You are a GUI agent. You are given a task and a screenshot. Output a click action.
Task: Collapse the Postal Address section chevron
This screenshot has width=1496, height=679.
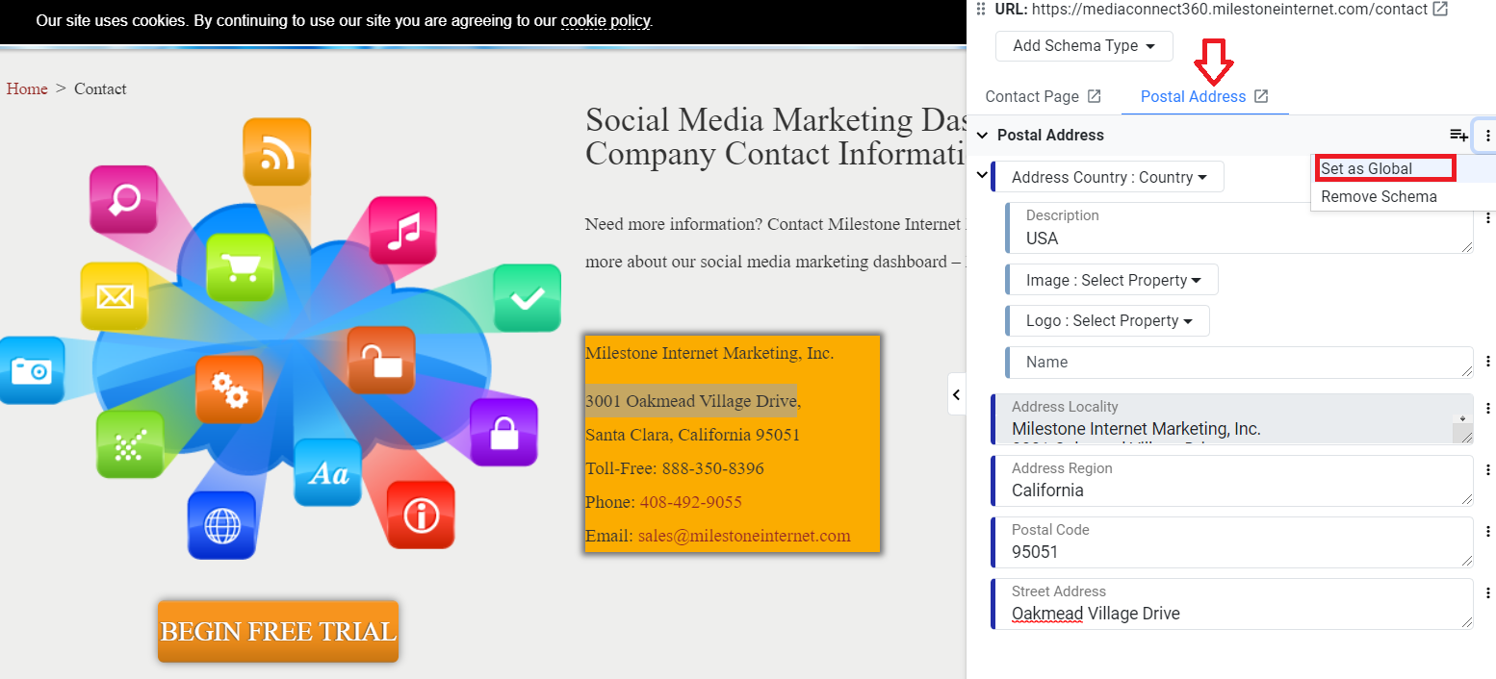982,136
